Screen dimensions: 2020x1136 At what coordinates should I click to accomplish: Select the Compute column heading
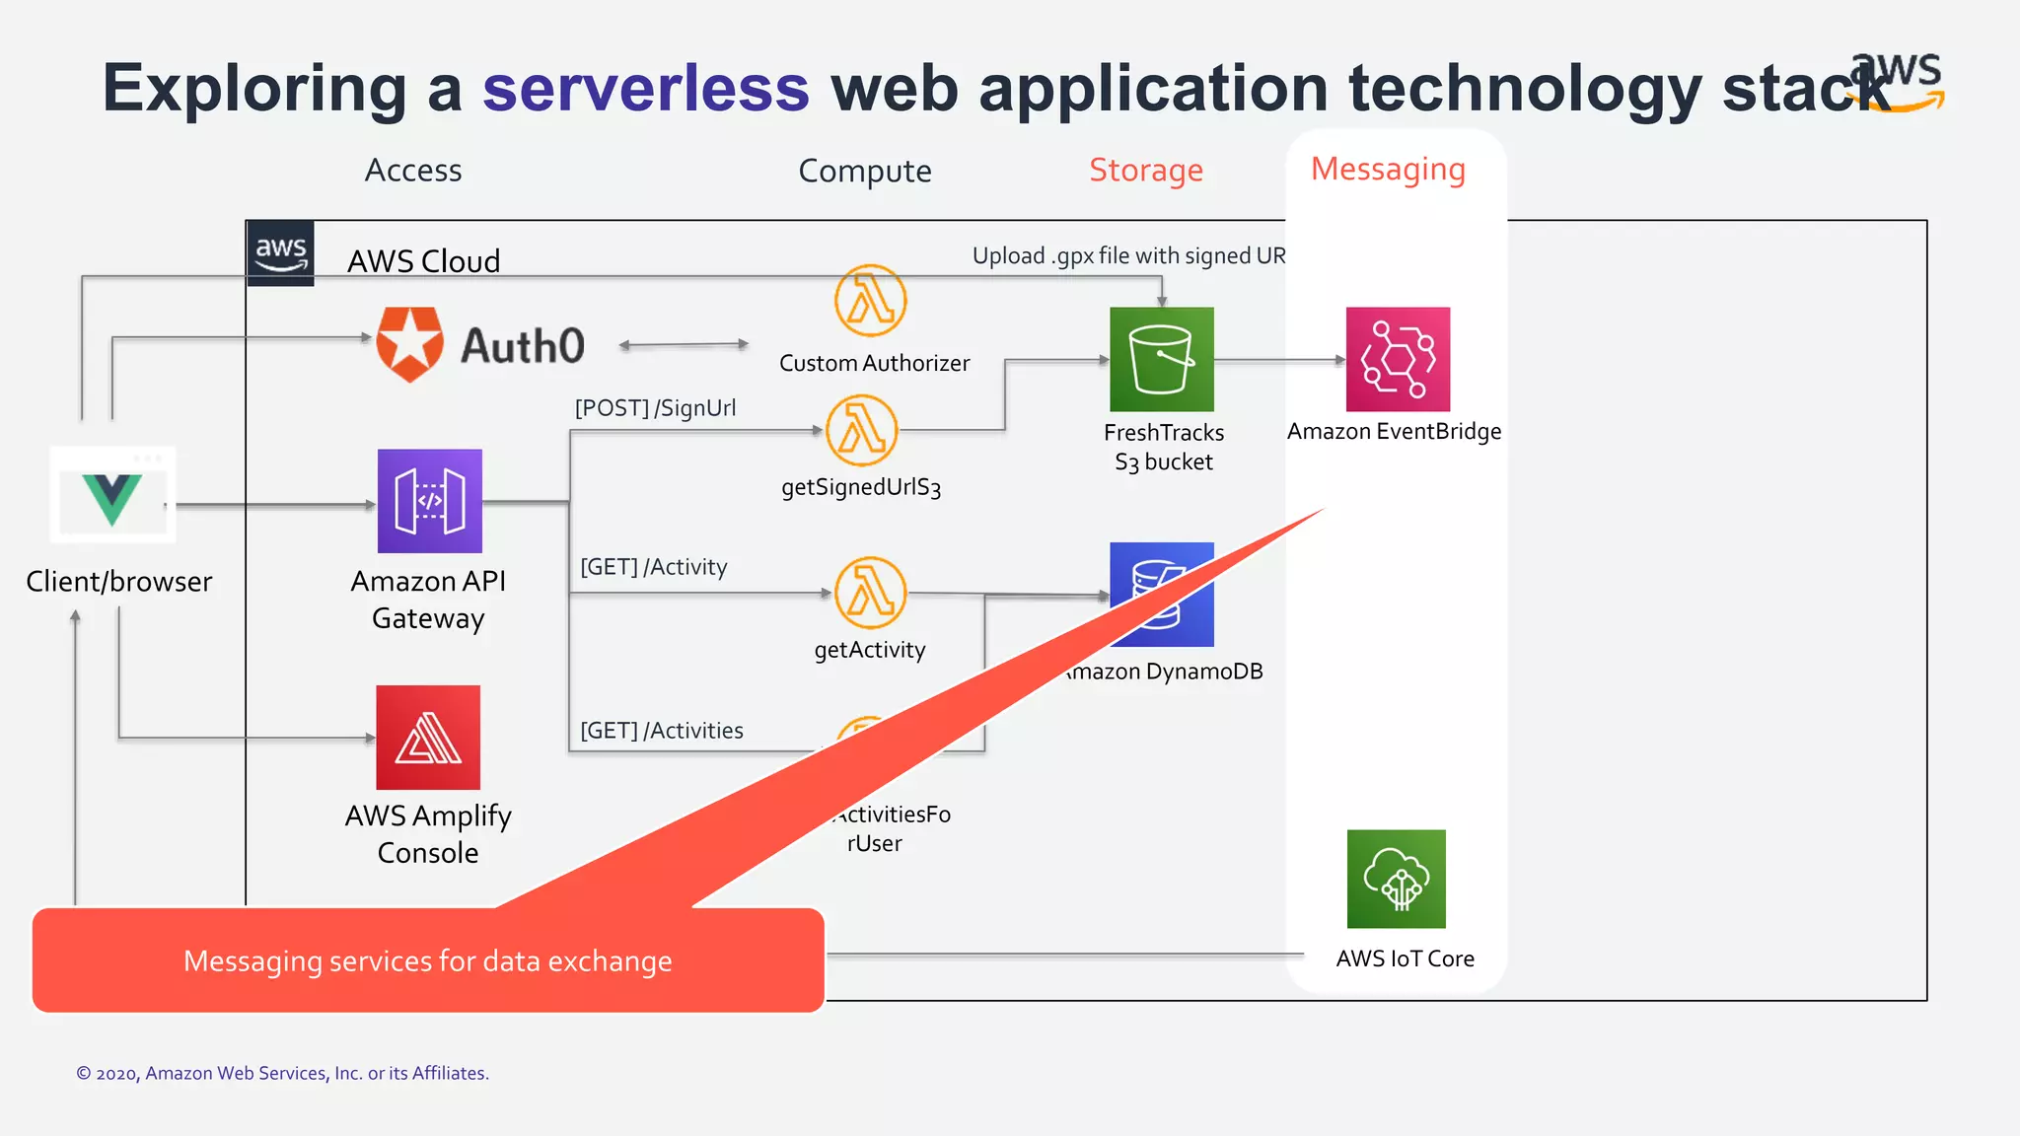click(x=864, y=172)
